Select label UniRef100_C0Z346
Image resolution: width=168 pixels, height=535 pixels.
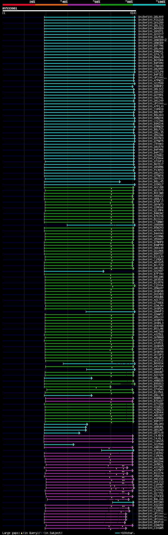[x=151, y=121]
